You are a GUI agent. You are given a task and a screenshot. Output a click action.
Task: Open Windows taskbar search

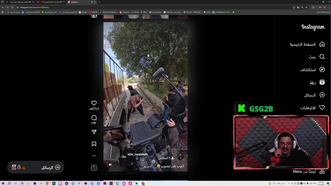tap(9, 183)
